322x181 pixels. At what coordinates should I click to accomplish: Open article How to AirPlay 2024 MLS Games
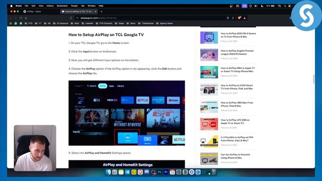[x=238, y=35]
